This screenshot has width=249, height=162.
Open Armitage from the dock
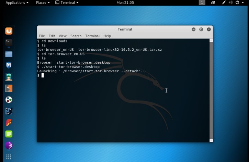click(x=9, y=77)
